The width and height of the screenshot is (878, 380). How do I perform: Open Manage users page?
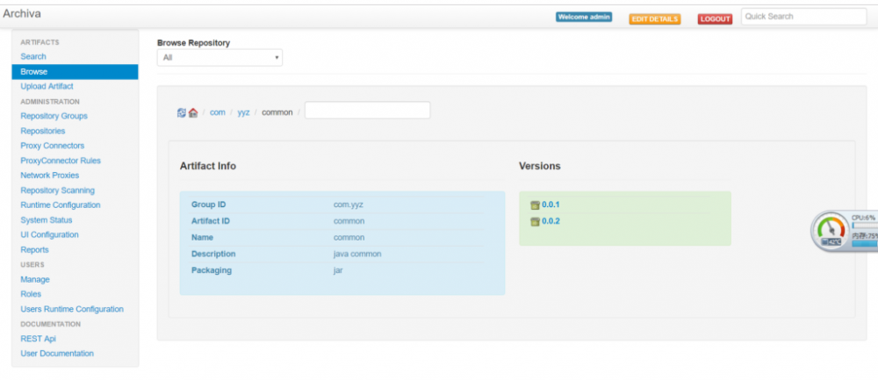35,279
